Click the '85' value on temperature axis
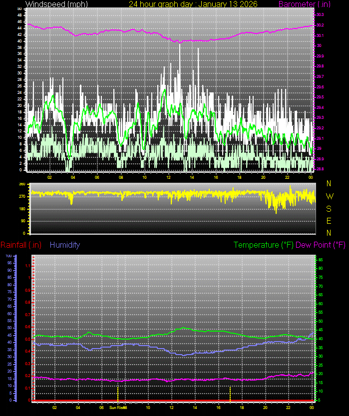 [321, 260]
